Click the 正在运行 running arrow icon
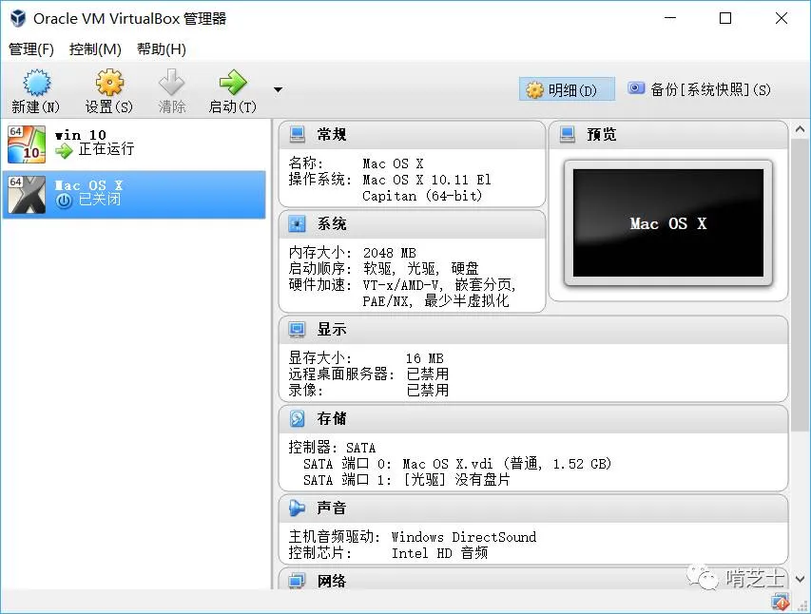Viewport: 811px width, 614px height. (64, 150)
